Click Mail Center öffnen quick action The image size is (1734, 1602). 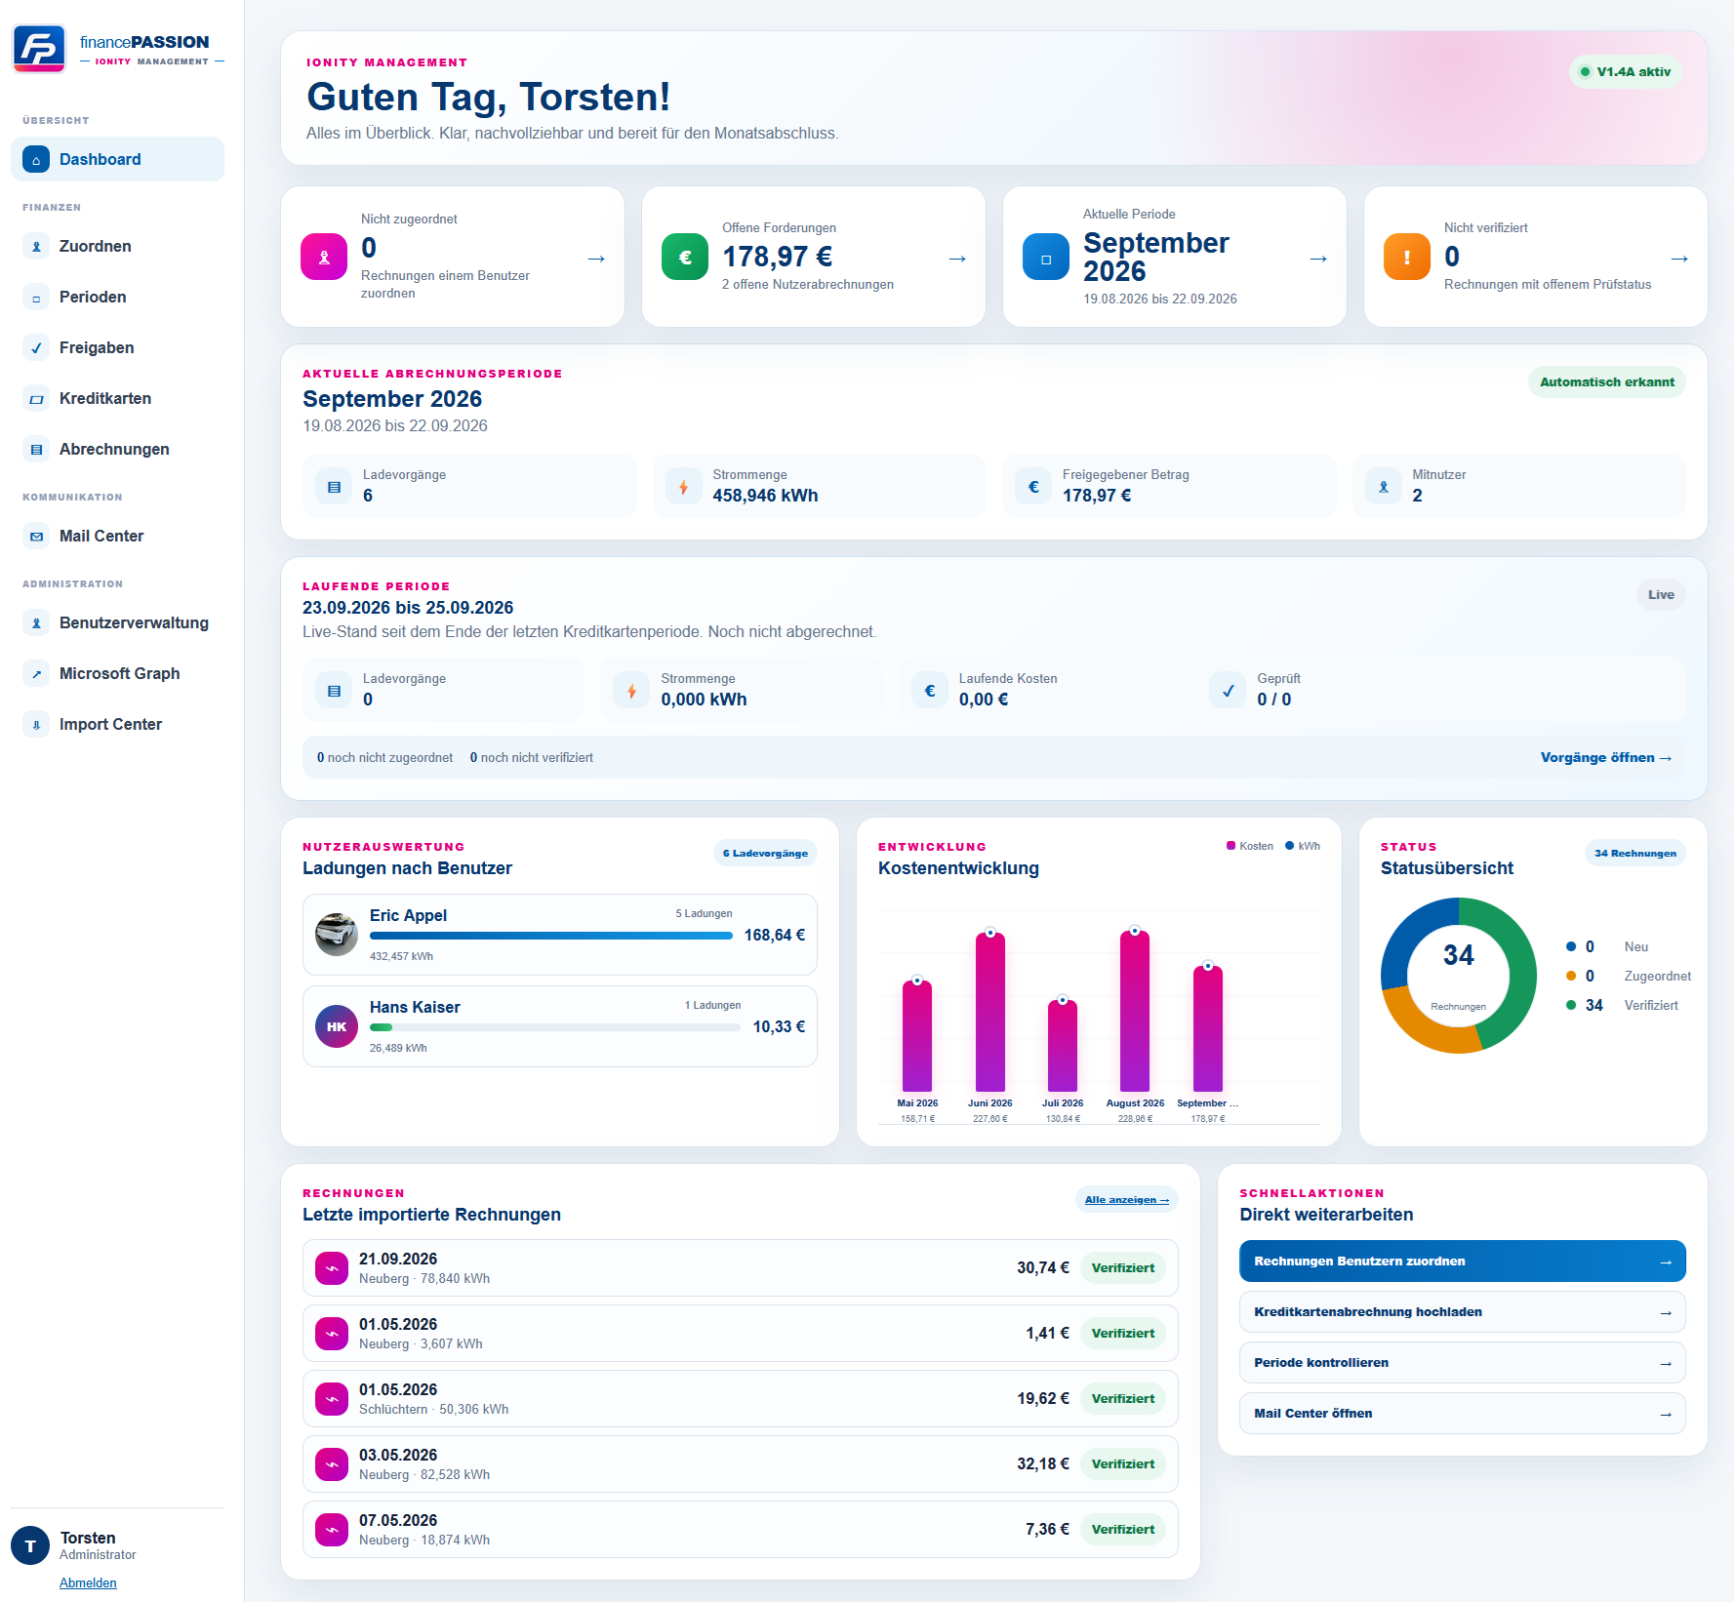pos(1462,1413)
